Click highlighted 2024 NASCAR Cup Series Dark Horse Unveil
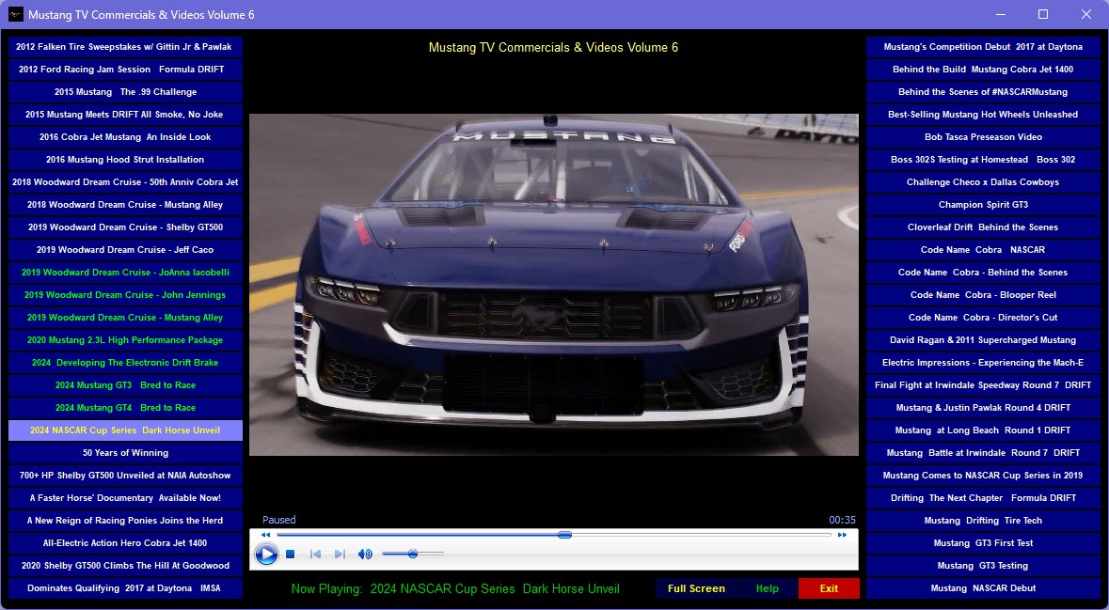The image size is (1109, 610). tap(125, 430)
